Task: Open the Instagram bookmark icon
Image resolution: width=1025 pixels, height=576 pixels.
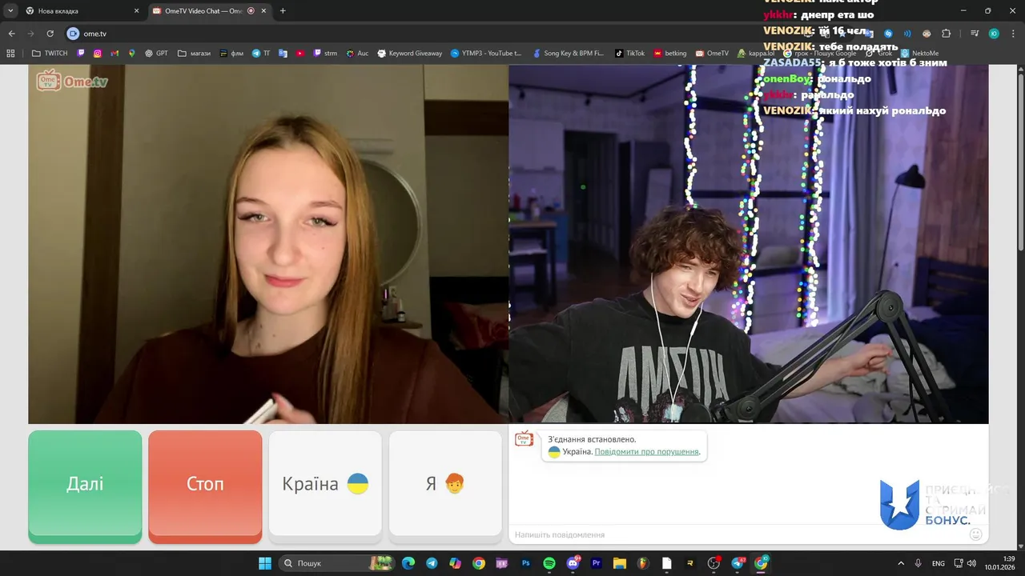Action: click(98, 54)
